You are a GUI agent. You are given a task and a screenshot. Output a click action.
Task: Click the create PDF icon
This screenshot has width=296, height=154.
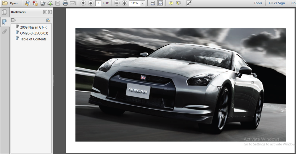(x=35, y=3)
